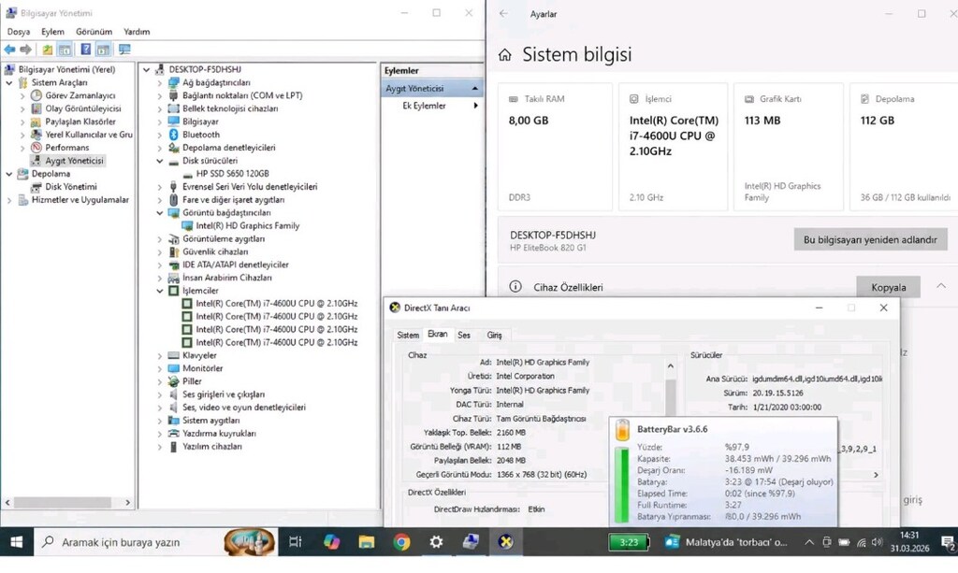Click the Yazılım cihazları icon
958x573 pixels.
(173, 447)
